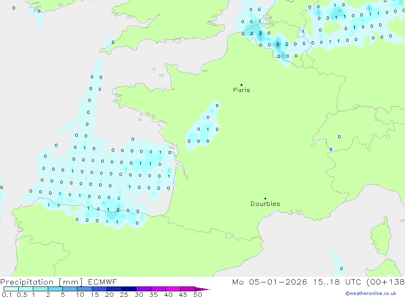
Task: Pick the 10–15 mm legend swatch
Action: (85, 289)
